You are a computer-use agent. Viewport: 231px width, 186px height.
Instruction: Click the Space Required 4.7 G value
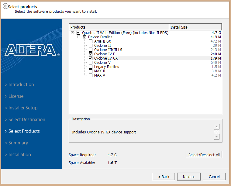pyautogui.click(x=112, y=155)
